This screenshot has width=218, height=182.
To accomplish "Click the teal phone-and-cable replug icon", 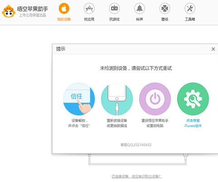I will (117, 99).
